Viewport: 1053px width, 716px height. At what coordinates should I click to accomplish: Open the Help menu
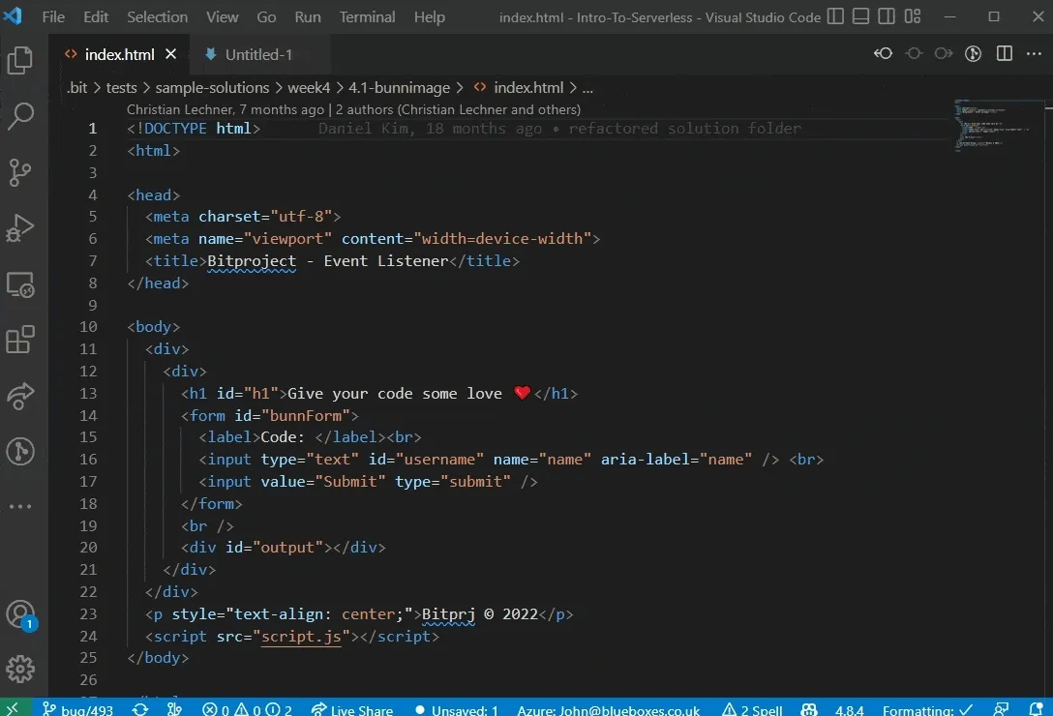[429, 16]
